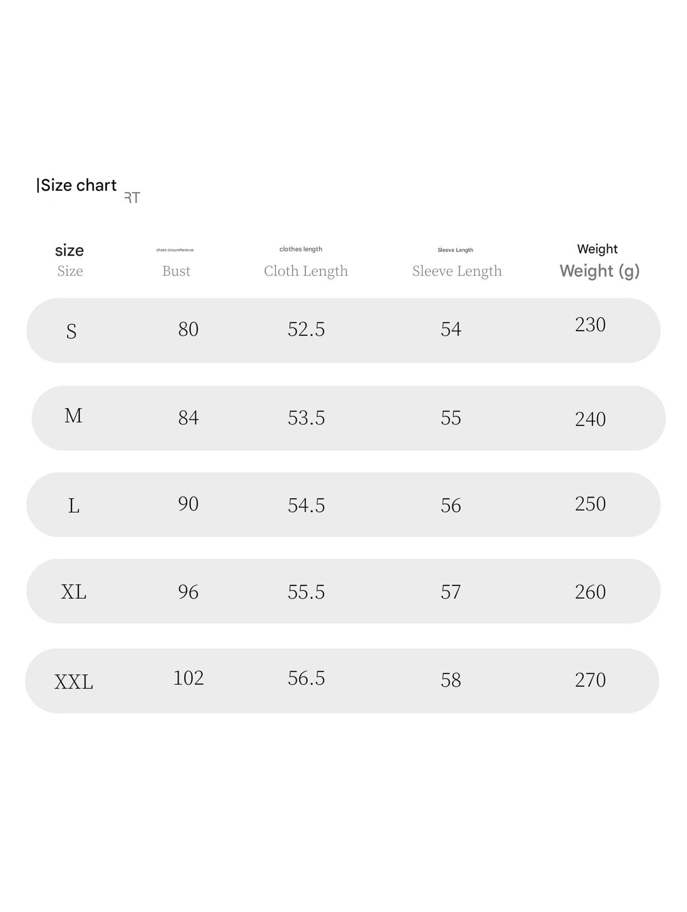Image resolution: width=687 pixels, height=912 pixels.
Task: Select the S size row label
Action: (71, 331)
